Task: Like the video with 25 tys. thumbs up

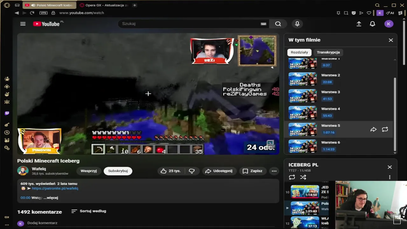Action: pos(170,171)
